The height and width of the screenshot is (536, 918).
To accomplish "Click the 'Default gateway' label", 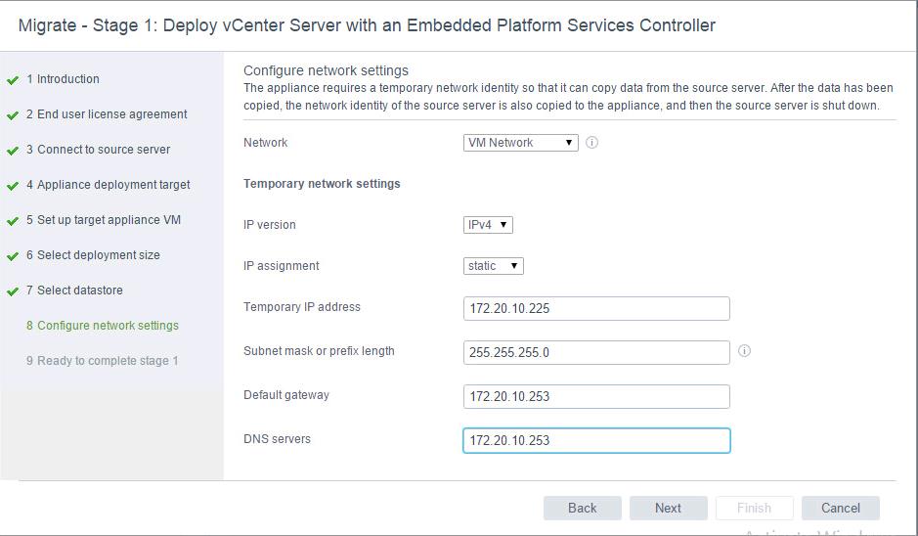I will point(286,395).
